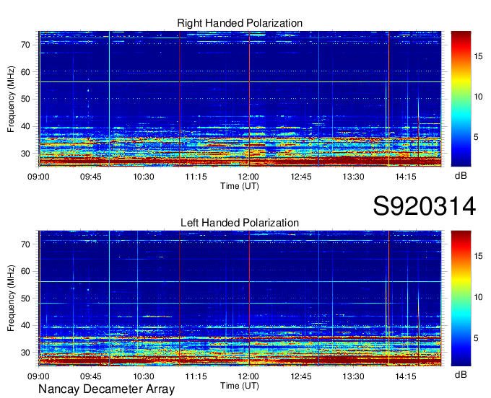Click the "Nancay Decameter Array" caption

106,389
